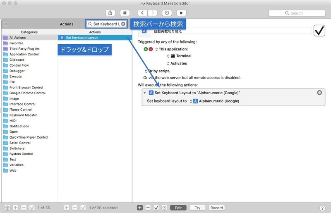Select the Debugger category
This screenshot has height=213, width=331.
30,71
